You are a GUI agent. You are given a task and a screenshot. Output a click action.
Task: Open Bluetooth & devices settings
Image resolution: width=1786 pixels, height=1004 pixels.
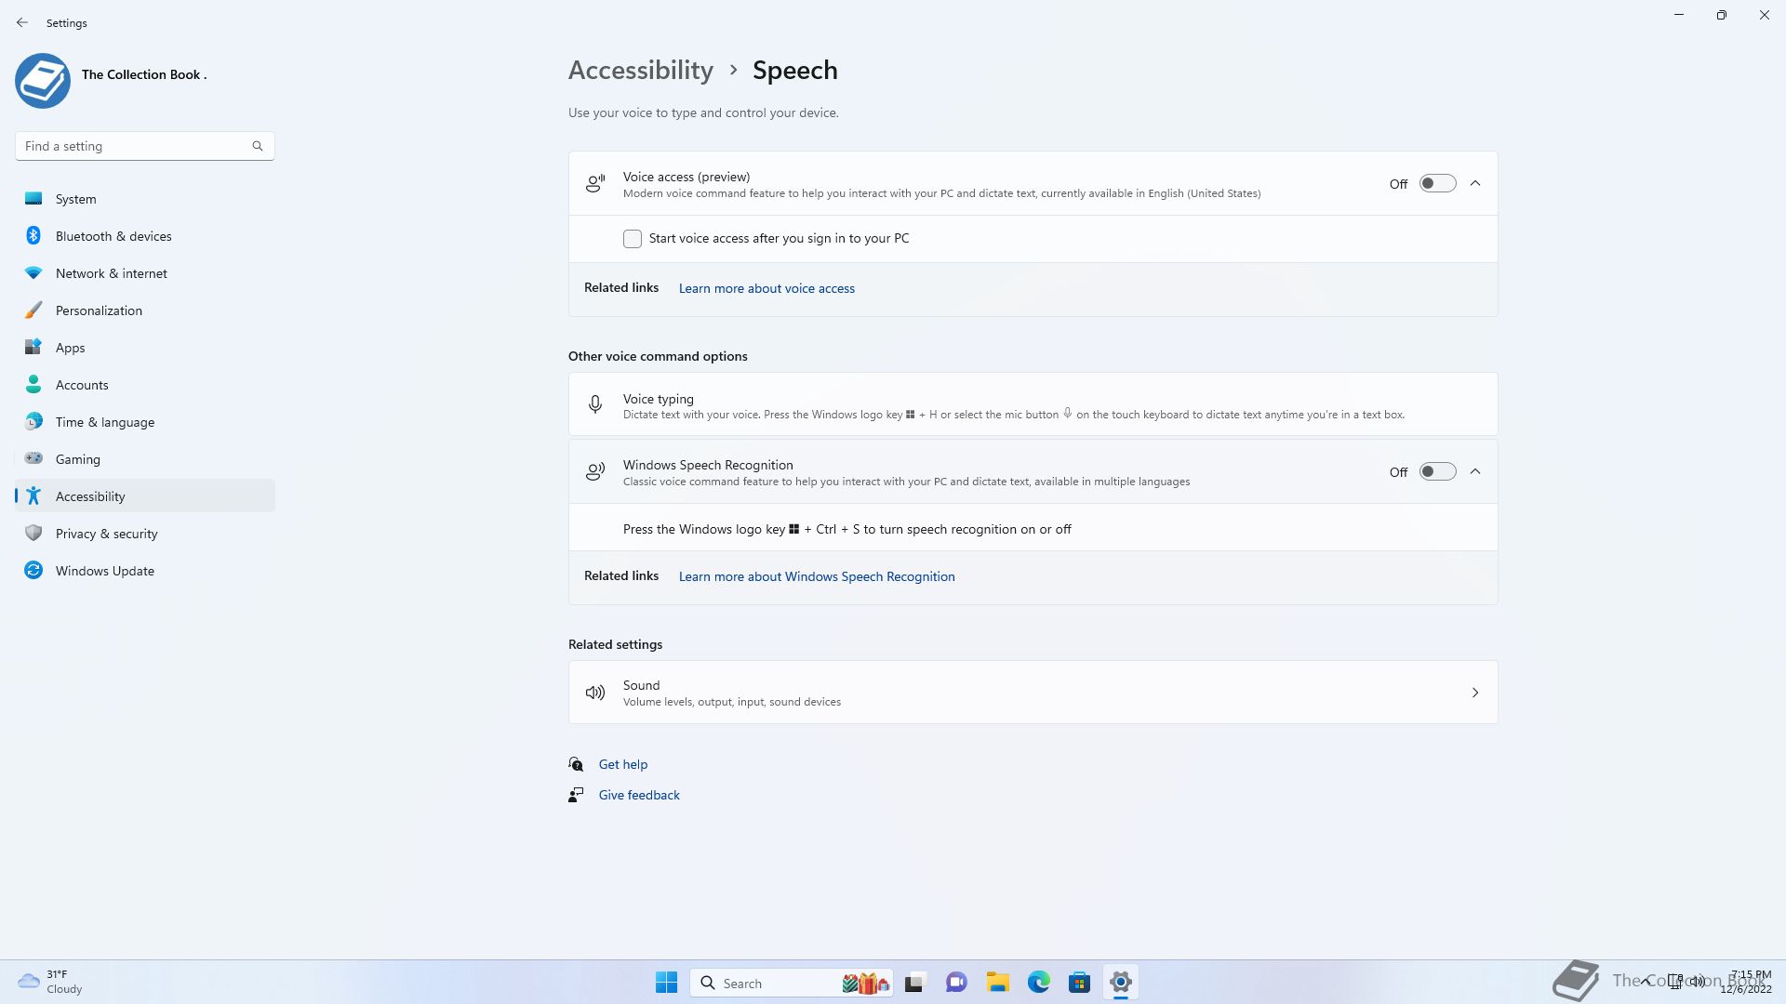[x=145, y=235]
